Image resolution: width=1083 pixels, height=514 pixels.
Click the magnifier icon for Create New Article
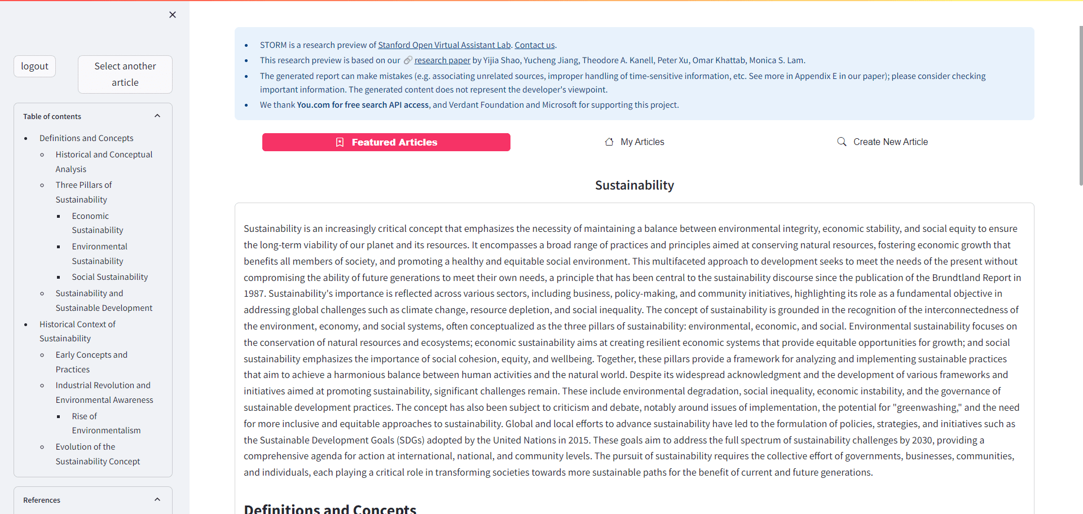tap(842, 142)
